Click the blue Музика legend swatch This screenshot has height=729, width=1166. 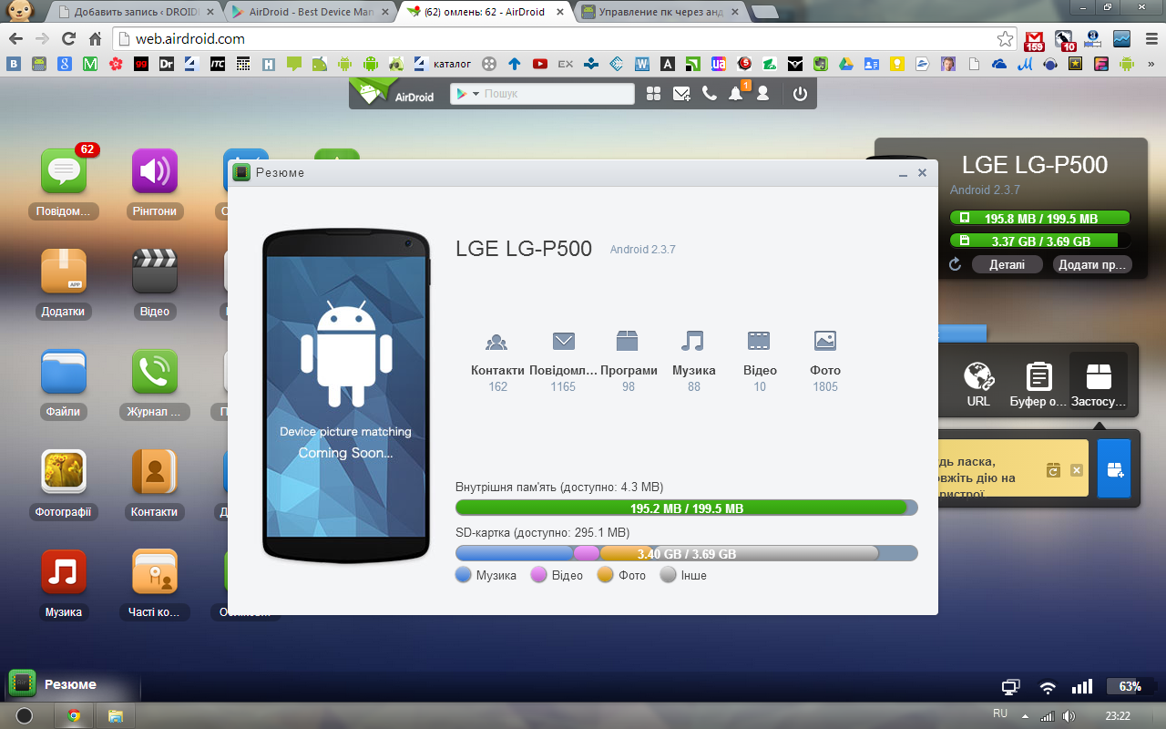tap(463, 575)
